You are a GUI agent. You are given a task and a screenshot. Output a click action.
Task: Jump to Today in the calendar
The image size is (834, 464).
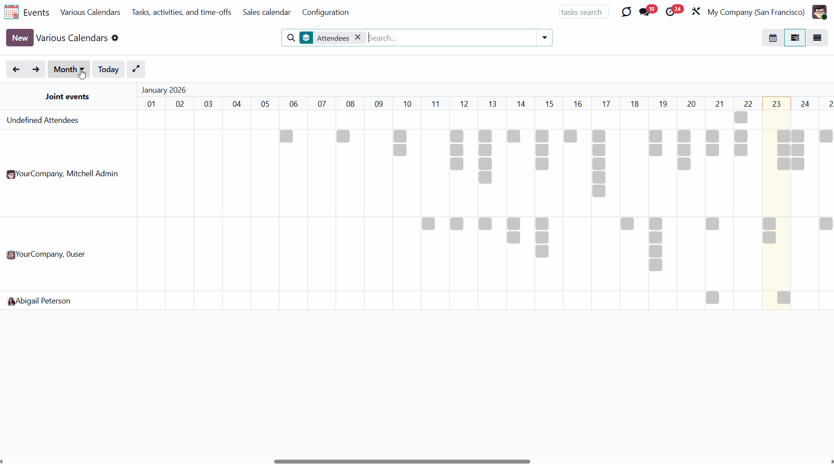[108, 69]
